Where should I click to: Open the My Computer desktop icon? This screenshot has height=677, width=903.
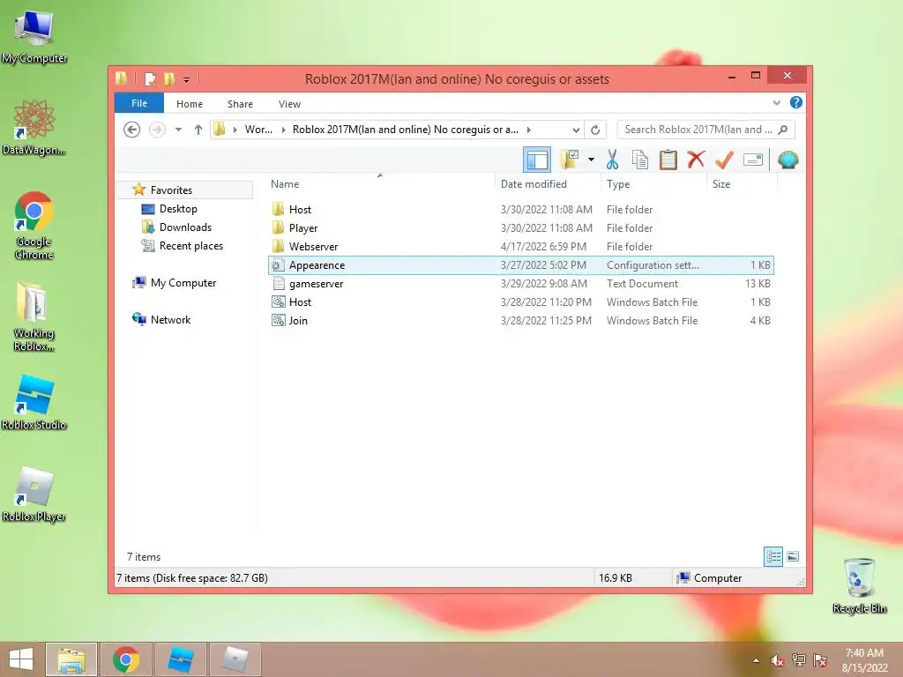coord(34,37)
